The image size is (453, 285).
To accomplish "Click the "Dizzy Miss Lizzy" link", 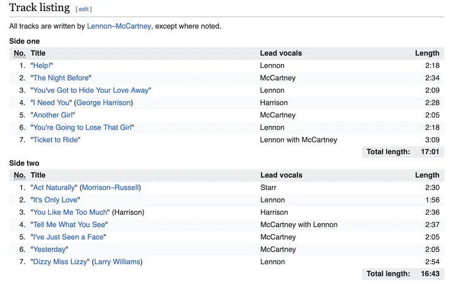I will pos(60,262).
